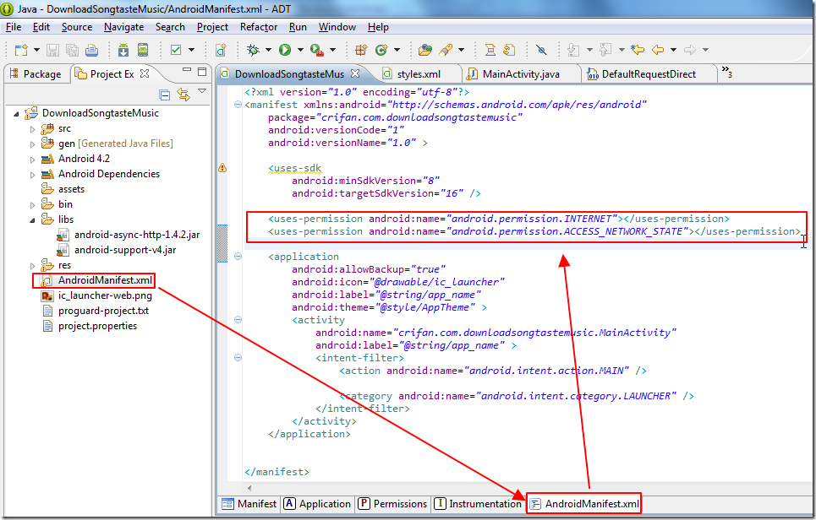The image size is (816, 520).
Task: Switch to the MainActivity.java editor tab
Action: [x=521, y=74]
